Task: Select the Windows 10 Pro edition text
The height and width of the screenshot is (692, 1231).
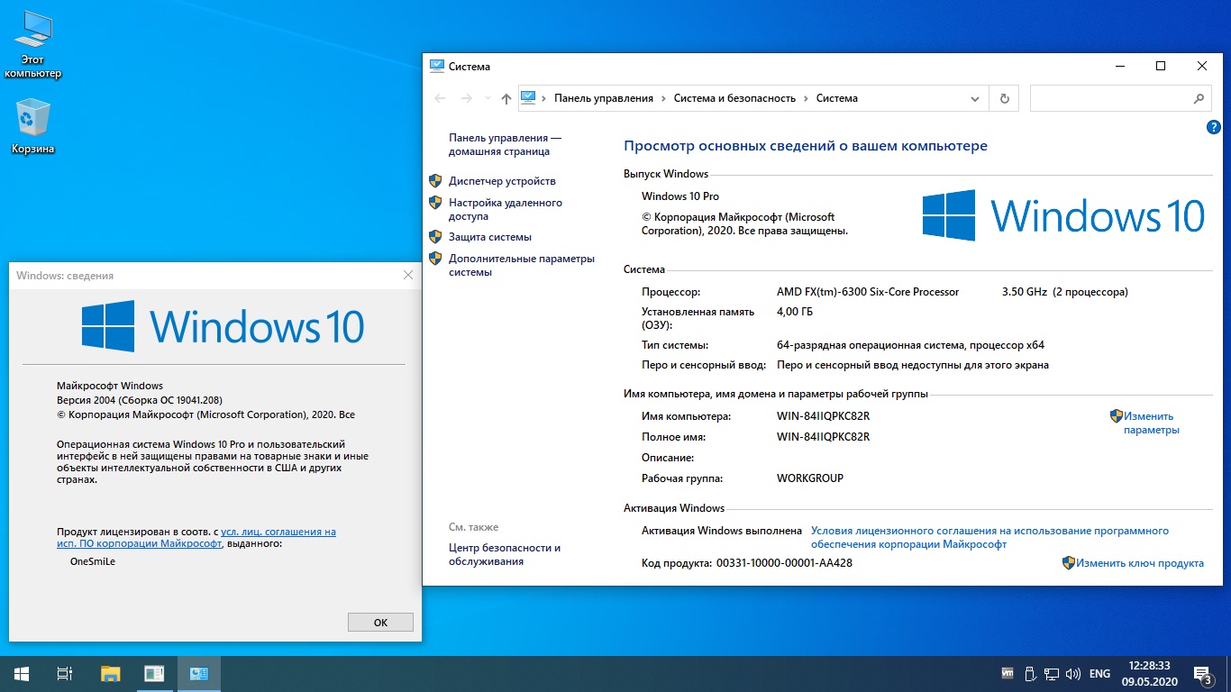Action: [680, 196]
